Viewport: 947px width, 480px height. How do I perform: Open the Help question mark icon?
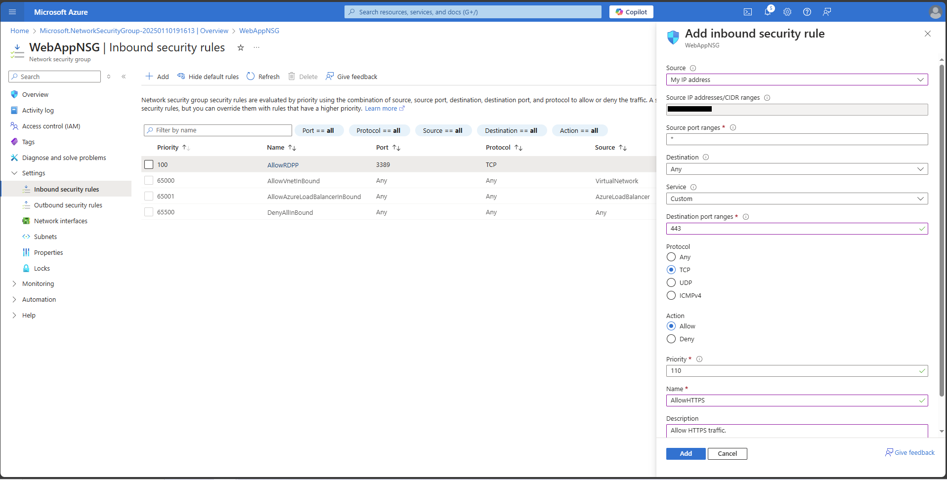(x=807, y=12)
